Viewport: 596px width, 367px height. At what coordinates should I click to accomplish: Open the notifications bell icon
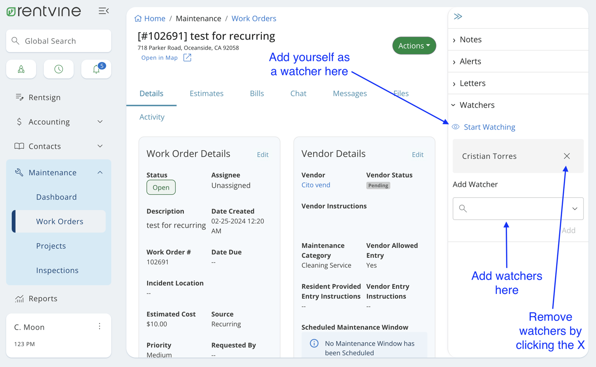click(96, 69)
